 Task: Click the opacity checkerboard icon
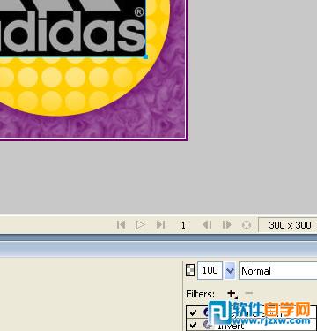coord(190,270)
